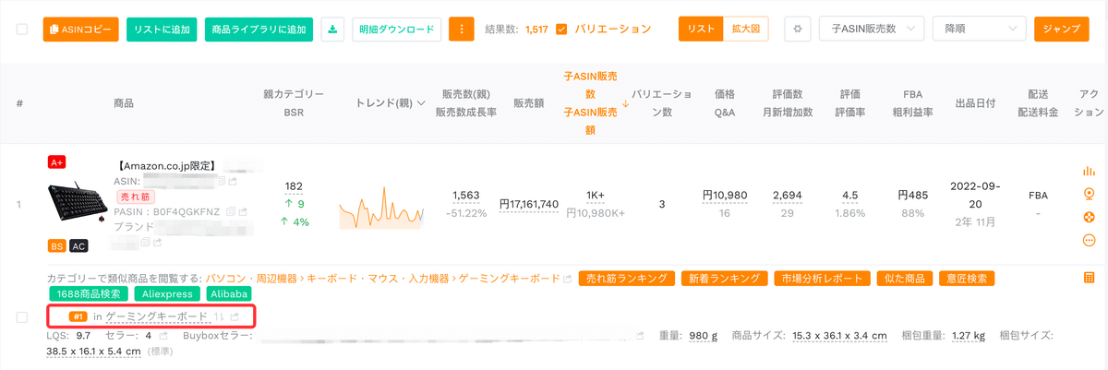Open the calculator icon in the category row

pos(1089,277)
